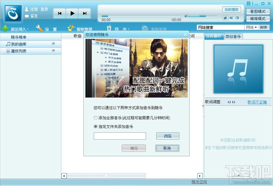The height and width of the screenshot is (186, 273).
Task: Skip to the previous track
Action: point(59,13)
